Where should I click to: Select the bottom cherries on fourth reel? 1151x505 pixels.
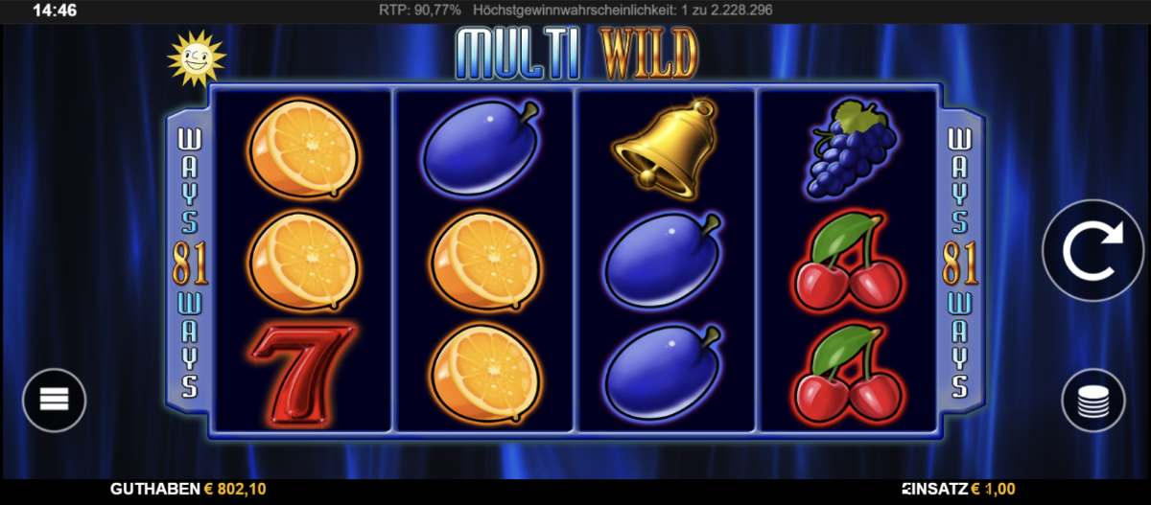click(x=848, y=374)
